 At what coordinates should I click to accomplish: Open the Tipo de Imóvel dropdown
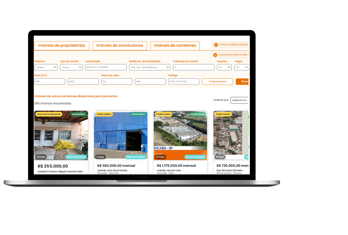coord(71,67)
